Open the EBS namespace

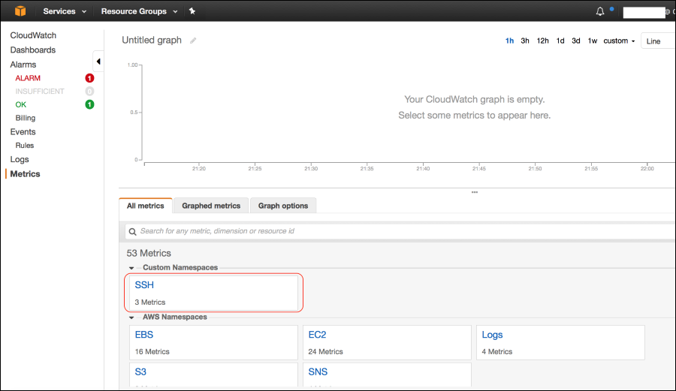click(213, 342)
